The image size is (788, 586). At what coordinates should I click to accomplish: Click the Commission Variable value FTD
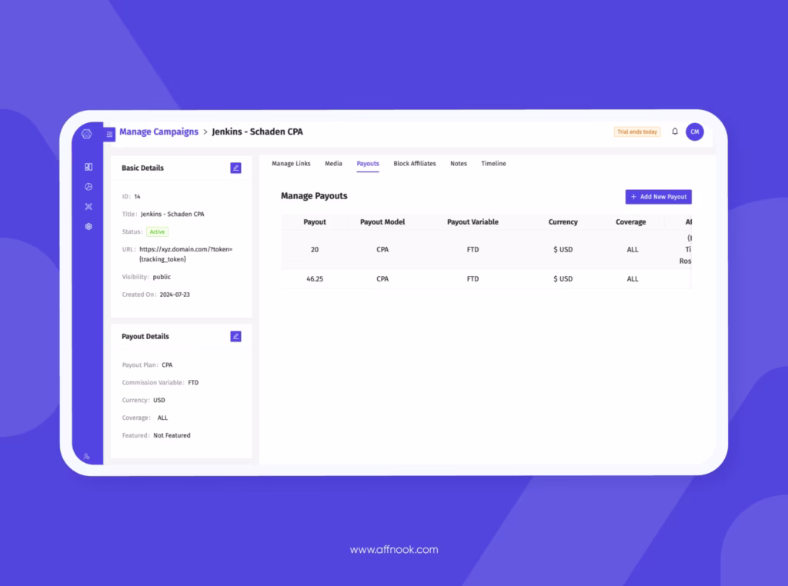click(193, 383)
